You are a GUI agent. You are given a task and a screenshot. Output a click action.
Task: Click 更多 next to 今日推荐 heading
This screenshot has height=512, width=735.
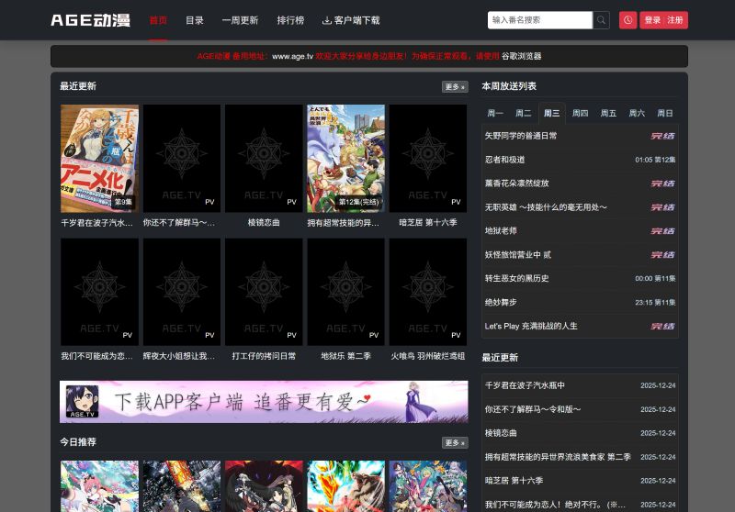tap(455, 442)
